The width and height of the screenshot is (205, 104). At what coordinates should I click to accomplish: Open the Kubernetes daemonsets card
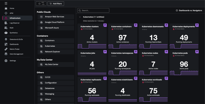coord(153,36)
